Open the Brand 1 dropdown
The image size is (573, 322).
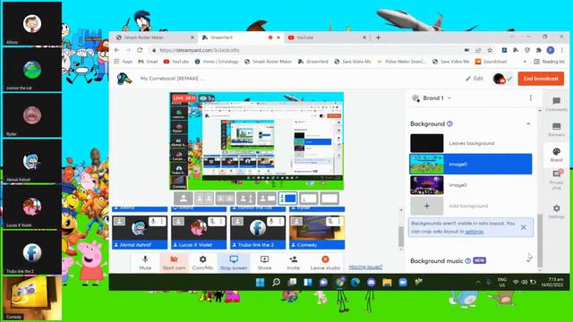click(x=432, y=97)
